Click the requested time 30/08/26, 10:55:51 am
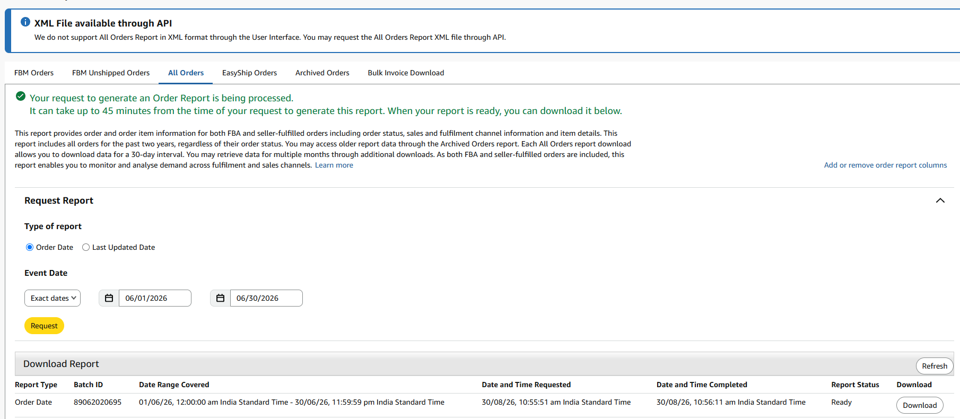Image resolution: width=960 pixels, height=419 pixels. (x=556, y=402)
